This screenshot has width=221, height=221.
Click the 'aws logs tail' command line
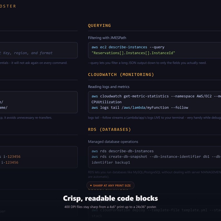click(x=140, y=107)
